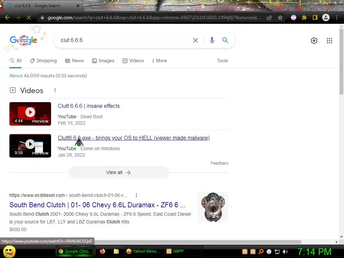
Task: Click the first orange XAMPP tray icon
Action: [245, 252]
